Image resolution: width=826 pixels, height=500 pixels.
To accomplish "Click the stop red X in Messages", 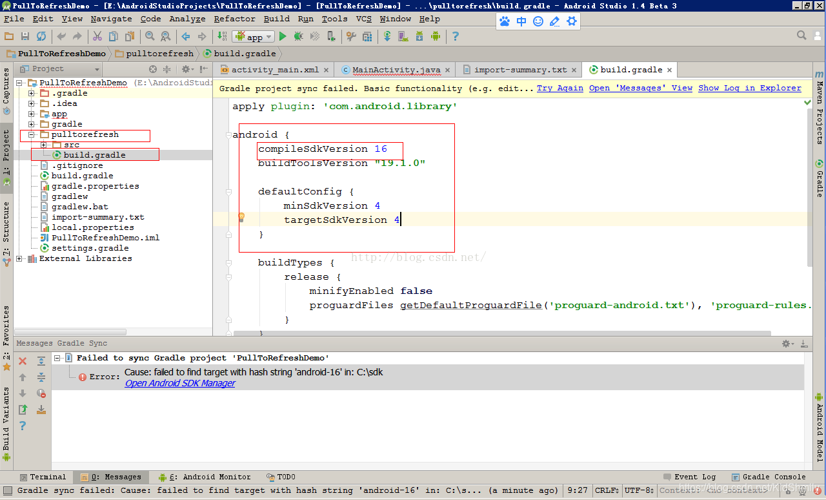I will (23, 361).
